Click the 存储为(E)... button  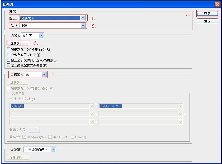tap(18, 157)
